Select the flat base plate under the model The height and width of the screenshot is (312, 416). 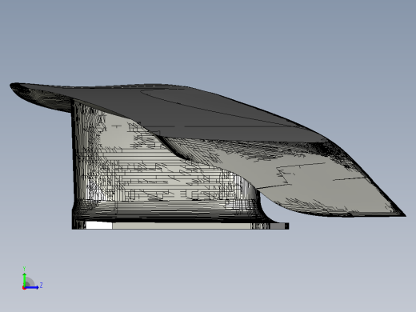point(180,226)
